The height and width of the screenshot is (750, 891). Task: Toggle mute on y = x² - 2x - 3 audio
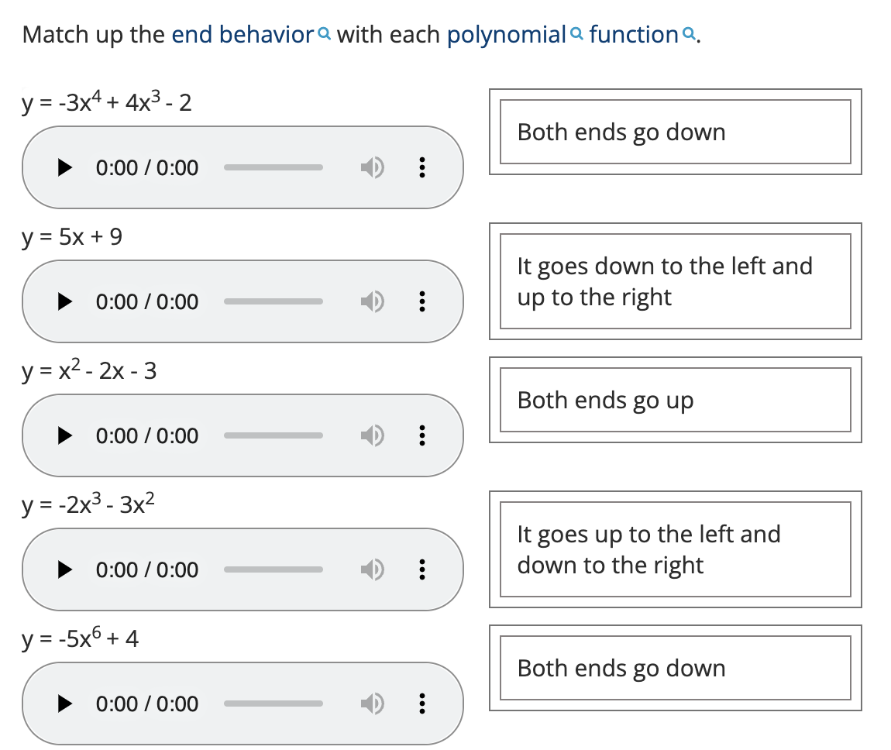pyautogui.click(x=371, y=435)
